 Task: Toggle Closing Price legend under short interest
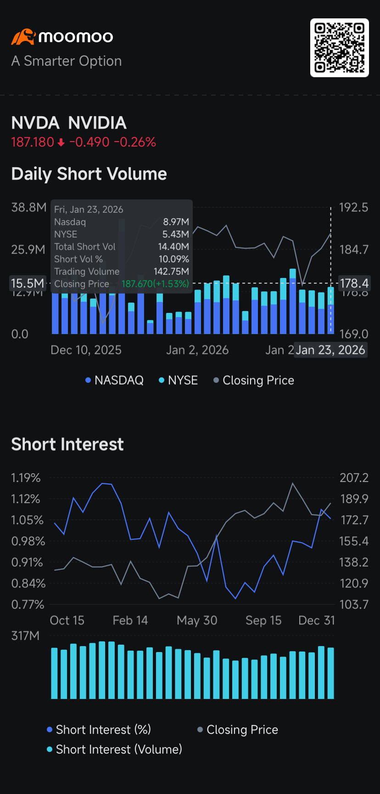(238, 730)
